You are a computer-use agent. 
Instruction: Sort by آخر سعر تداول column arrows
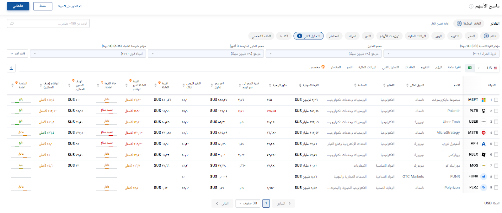(211, 85)
